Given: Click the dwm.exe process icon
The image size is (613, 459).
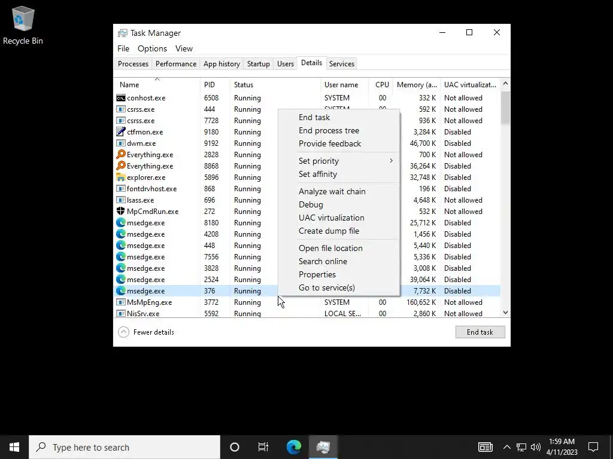Looking at the screenshot, I should [x=121, y=143].
